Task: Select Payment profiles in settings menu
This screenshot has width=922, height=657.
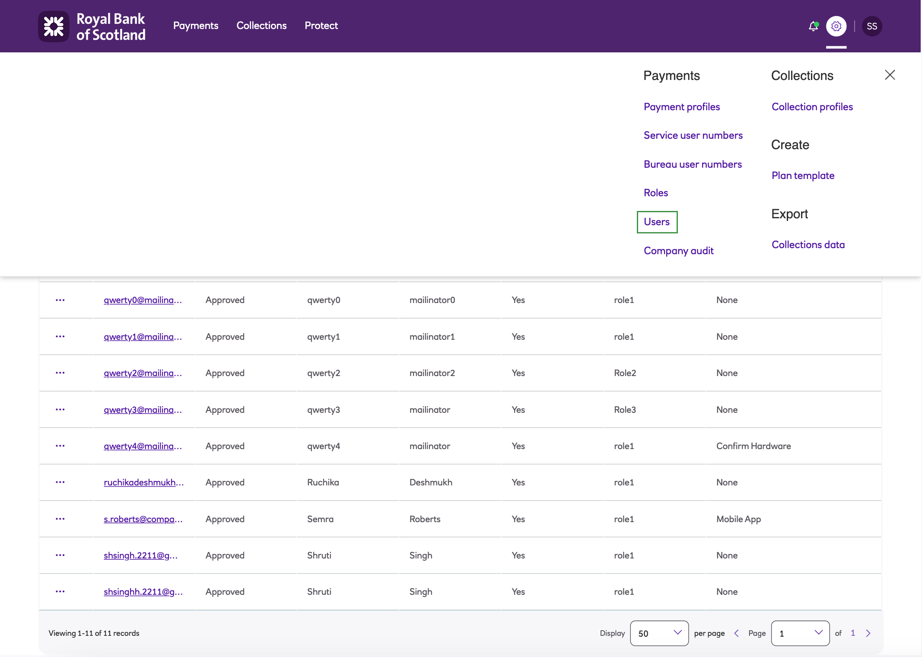Action: [x=682, y=107]
